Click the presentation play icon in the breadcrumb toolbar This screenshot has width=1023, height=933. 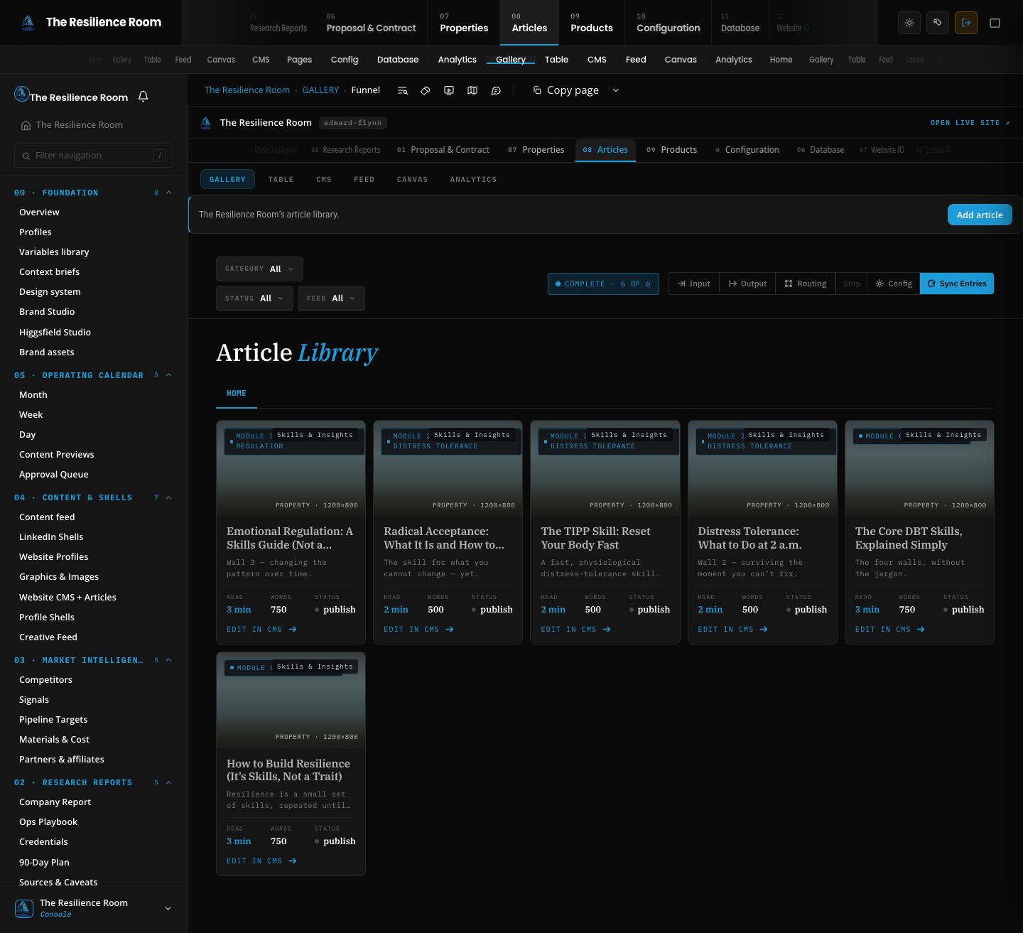click(449, 90)
